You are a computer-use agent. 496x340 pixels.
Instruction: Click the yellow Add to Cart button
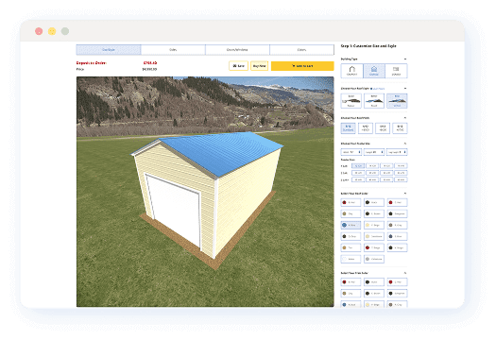302,66
